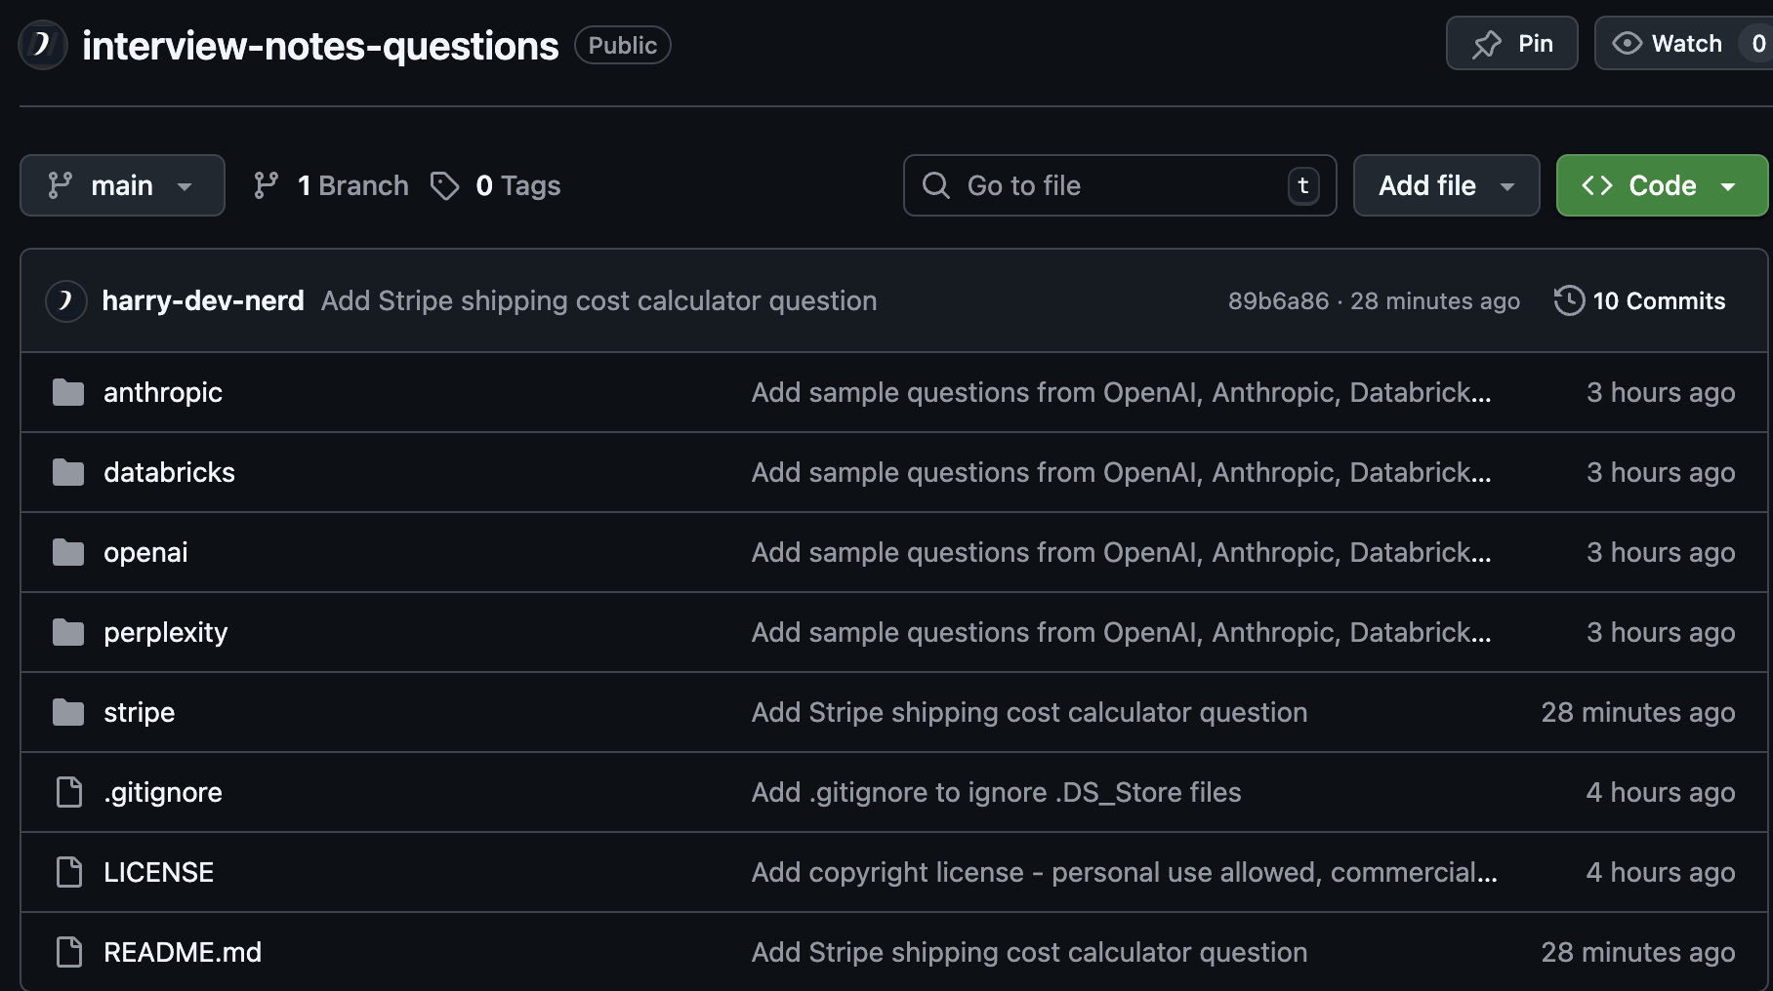Open the 1 Branch page
Screen dimensions: 1773x991
pyautogui.click(x=352, y=184)
